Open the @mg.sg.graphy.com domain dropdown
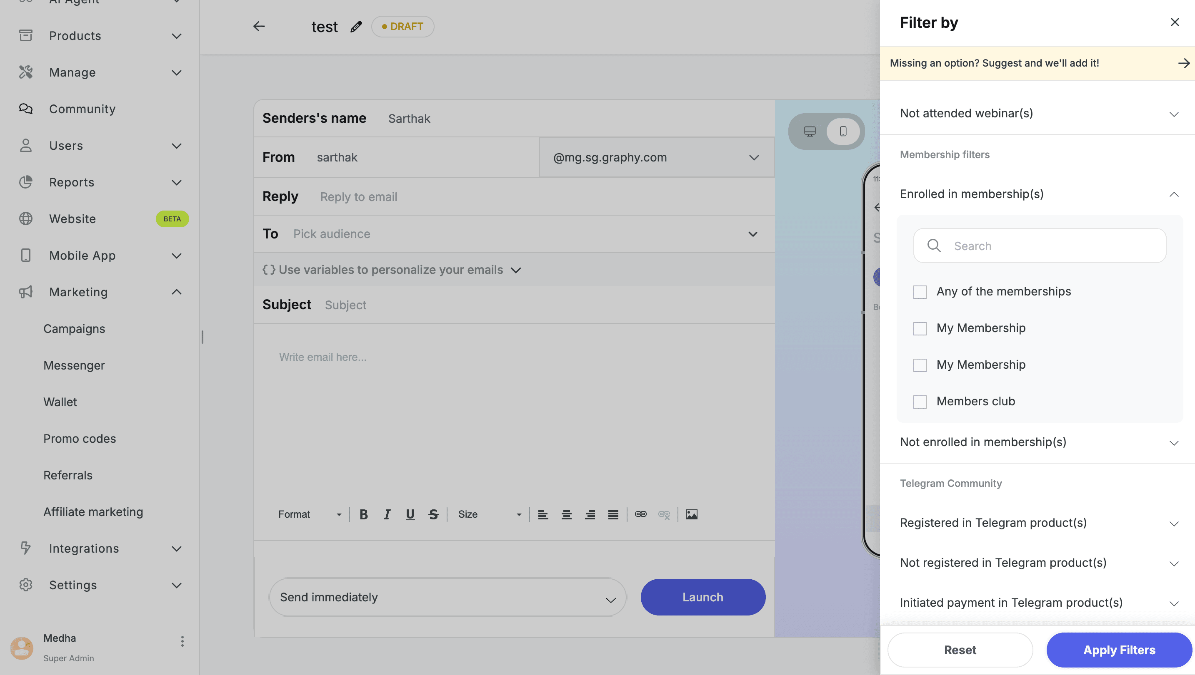The image size is (1195, 675). pyautogui.click(x=657, y=158)
